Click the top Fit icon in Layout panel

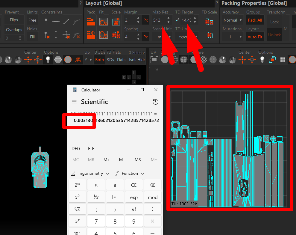pos(104,21)
